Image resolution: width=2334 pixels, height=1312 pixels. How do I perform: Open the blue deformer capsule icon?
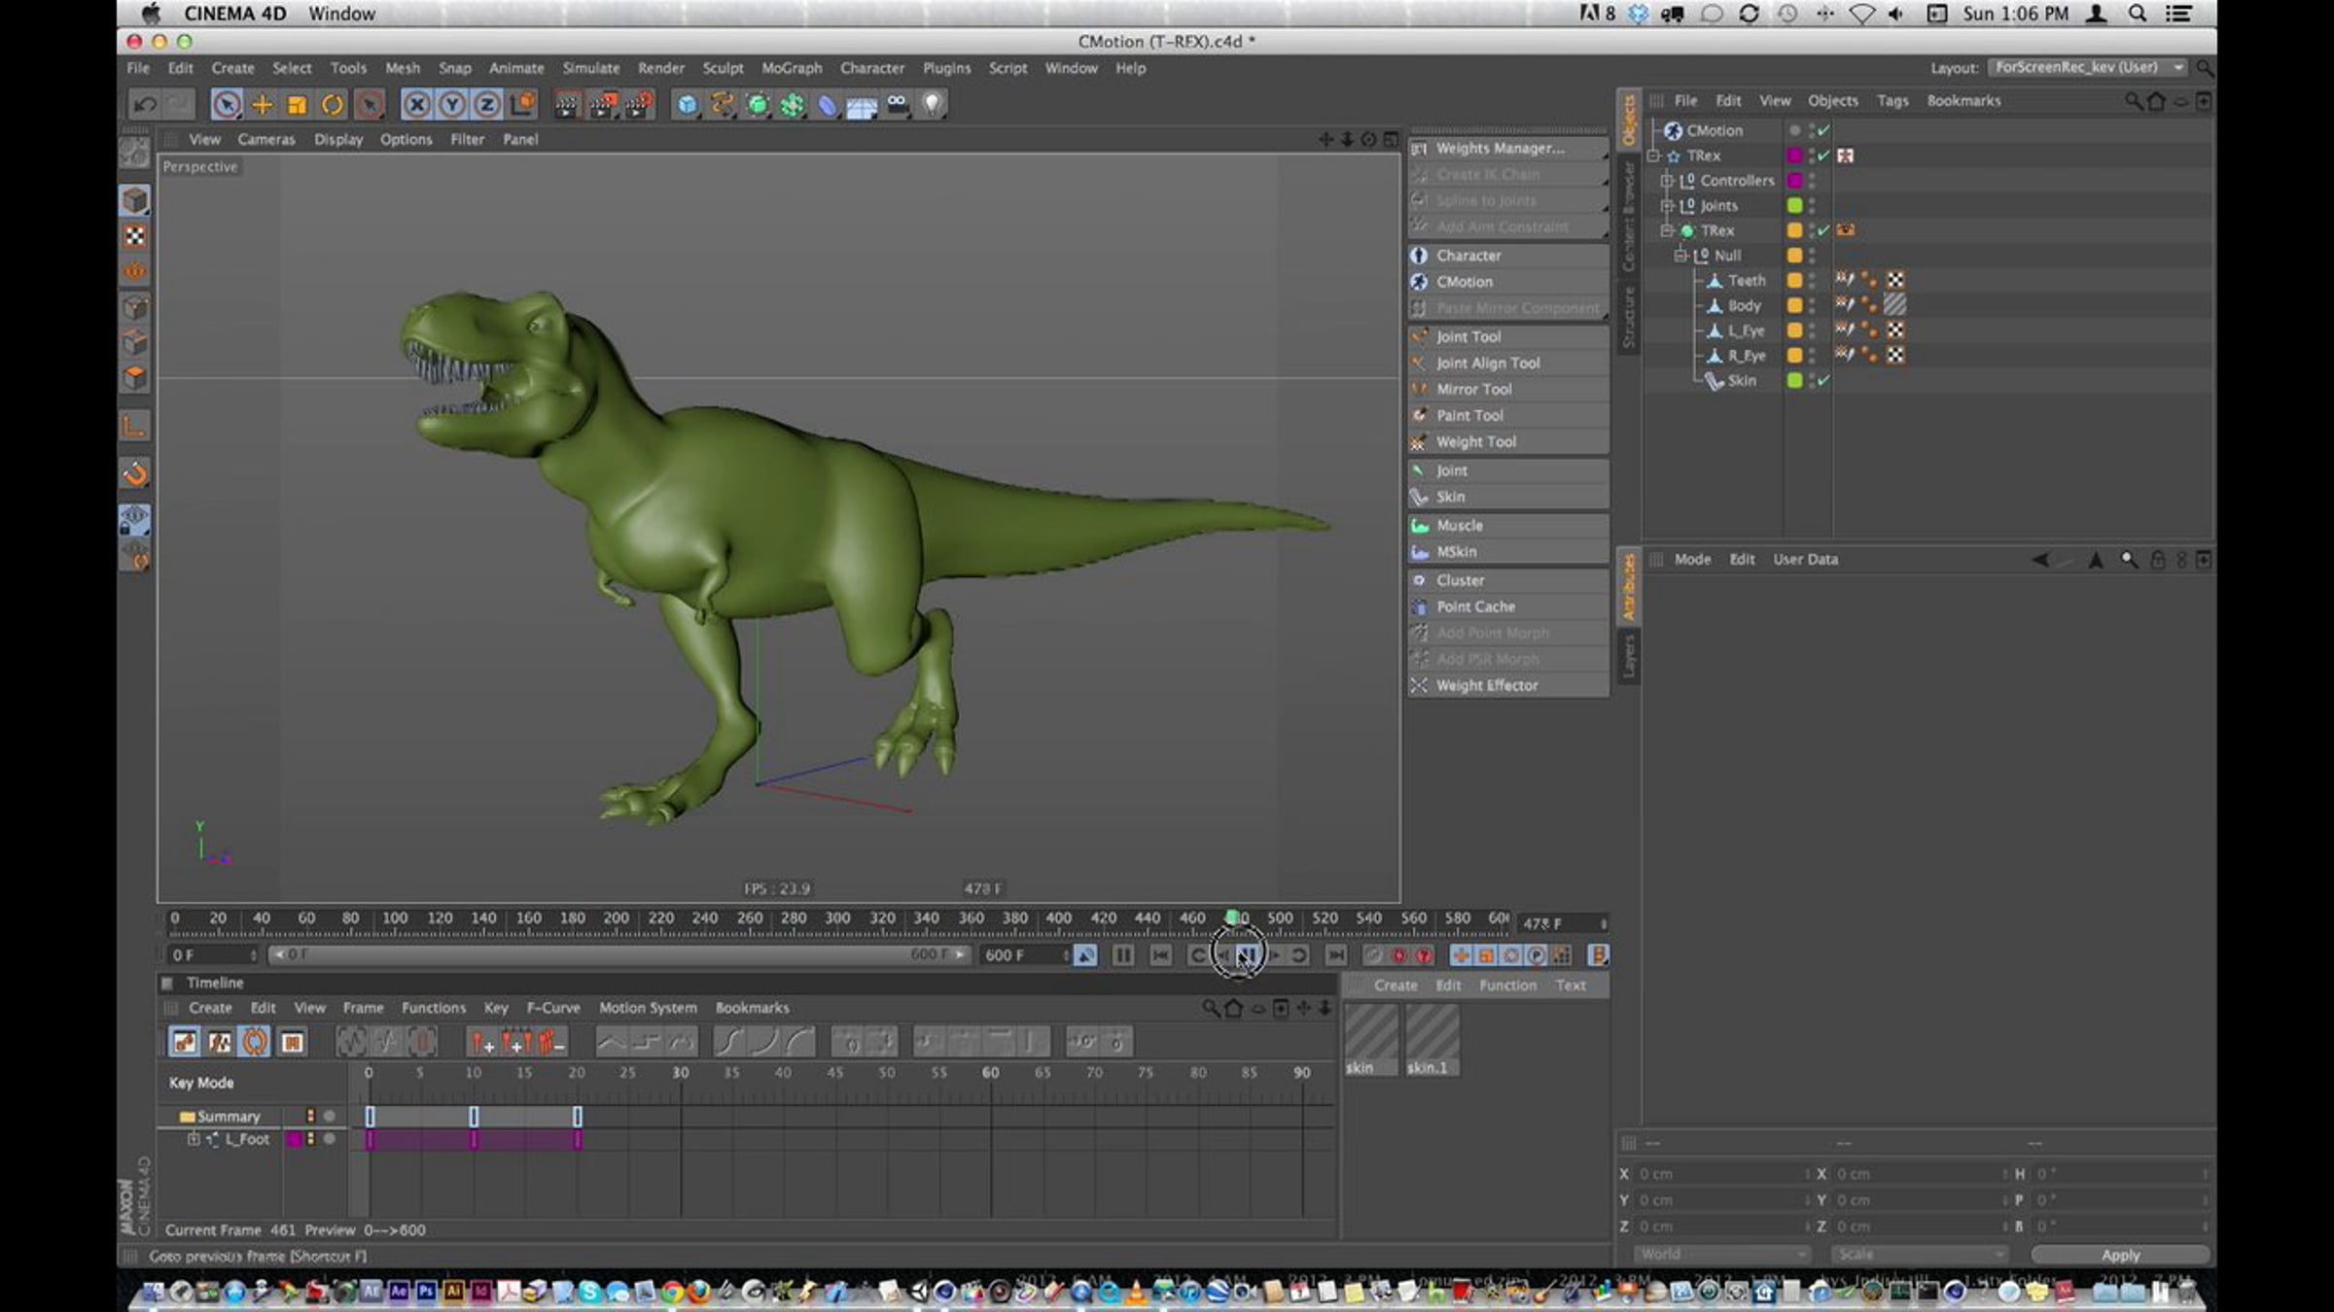[827, 104]
